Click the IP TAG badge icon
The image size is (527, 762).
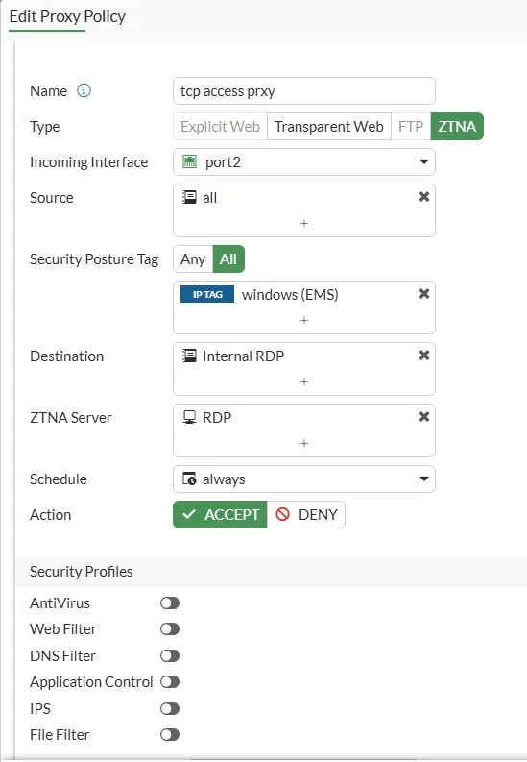[207, 294]
